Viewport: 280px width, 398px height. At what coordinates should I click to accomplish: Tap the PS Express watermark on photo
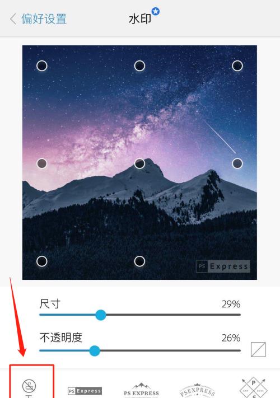(223, 266)
